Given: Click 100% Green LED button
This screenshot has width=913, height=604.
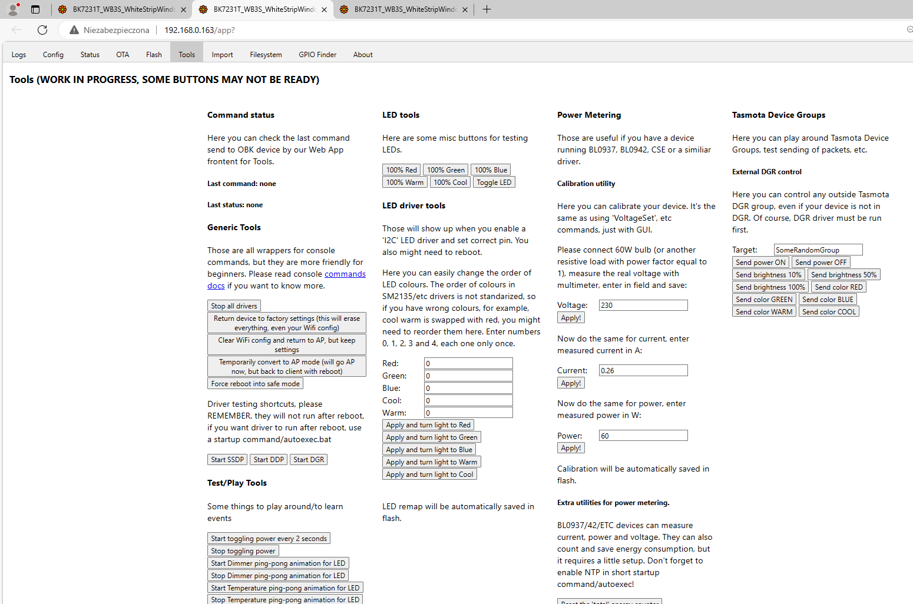Looking at the screenshot, I should (446, 170).
